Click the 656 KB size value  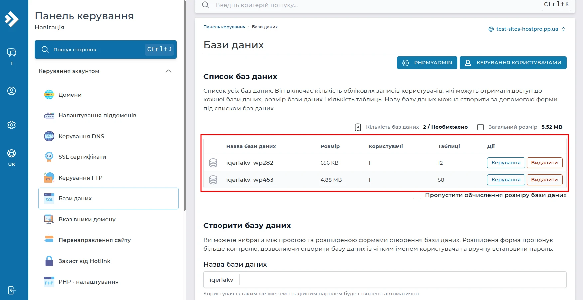click(x=329, y=163)
